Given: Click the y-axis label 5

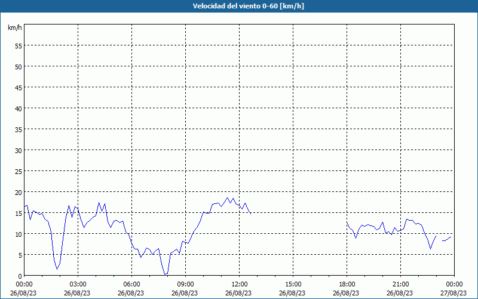Looking at the screenshot, I should (20, 255).
